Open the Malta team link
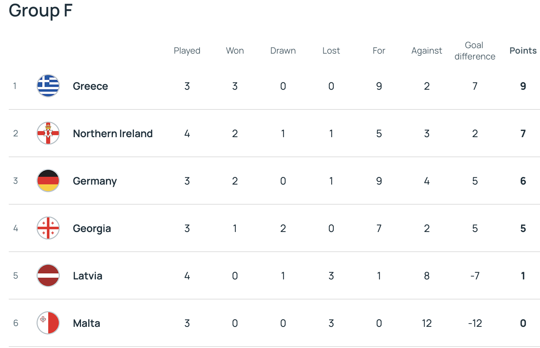This screenshot has height=348, width=540. [86, 323]
